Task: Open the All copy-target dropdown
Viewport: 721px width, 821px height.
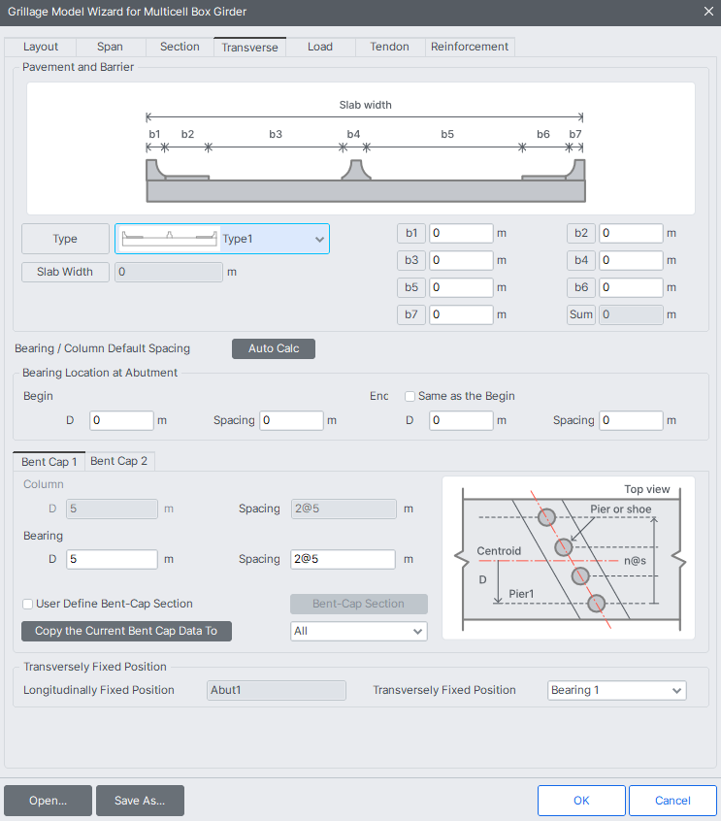Action: point(359,631)
